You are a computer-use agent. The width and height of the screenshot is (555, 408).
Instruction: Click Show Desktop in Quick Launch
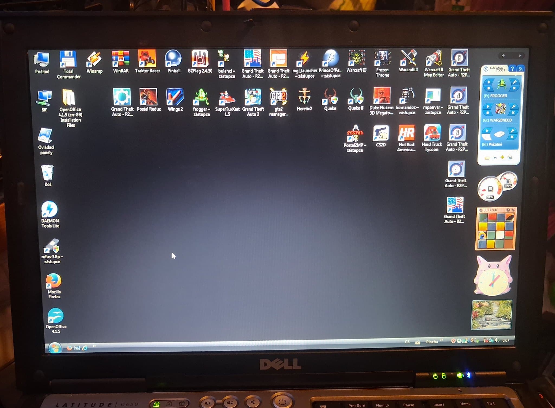77,348
